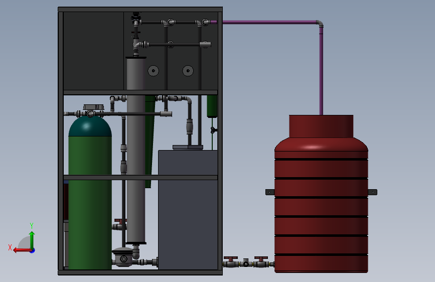Select the left circular port on upper panel

[154, 71]
